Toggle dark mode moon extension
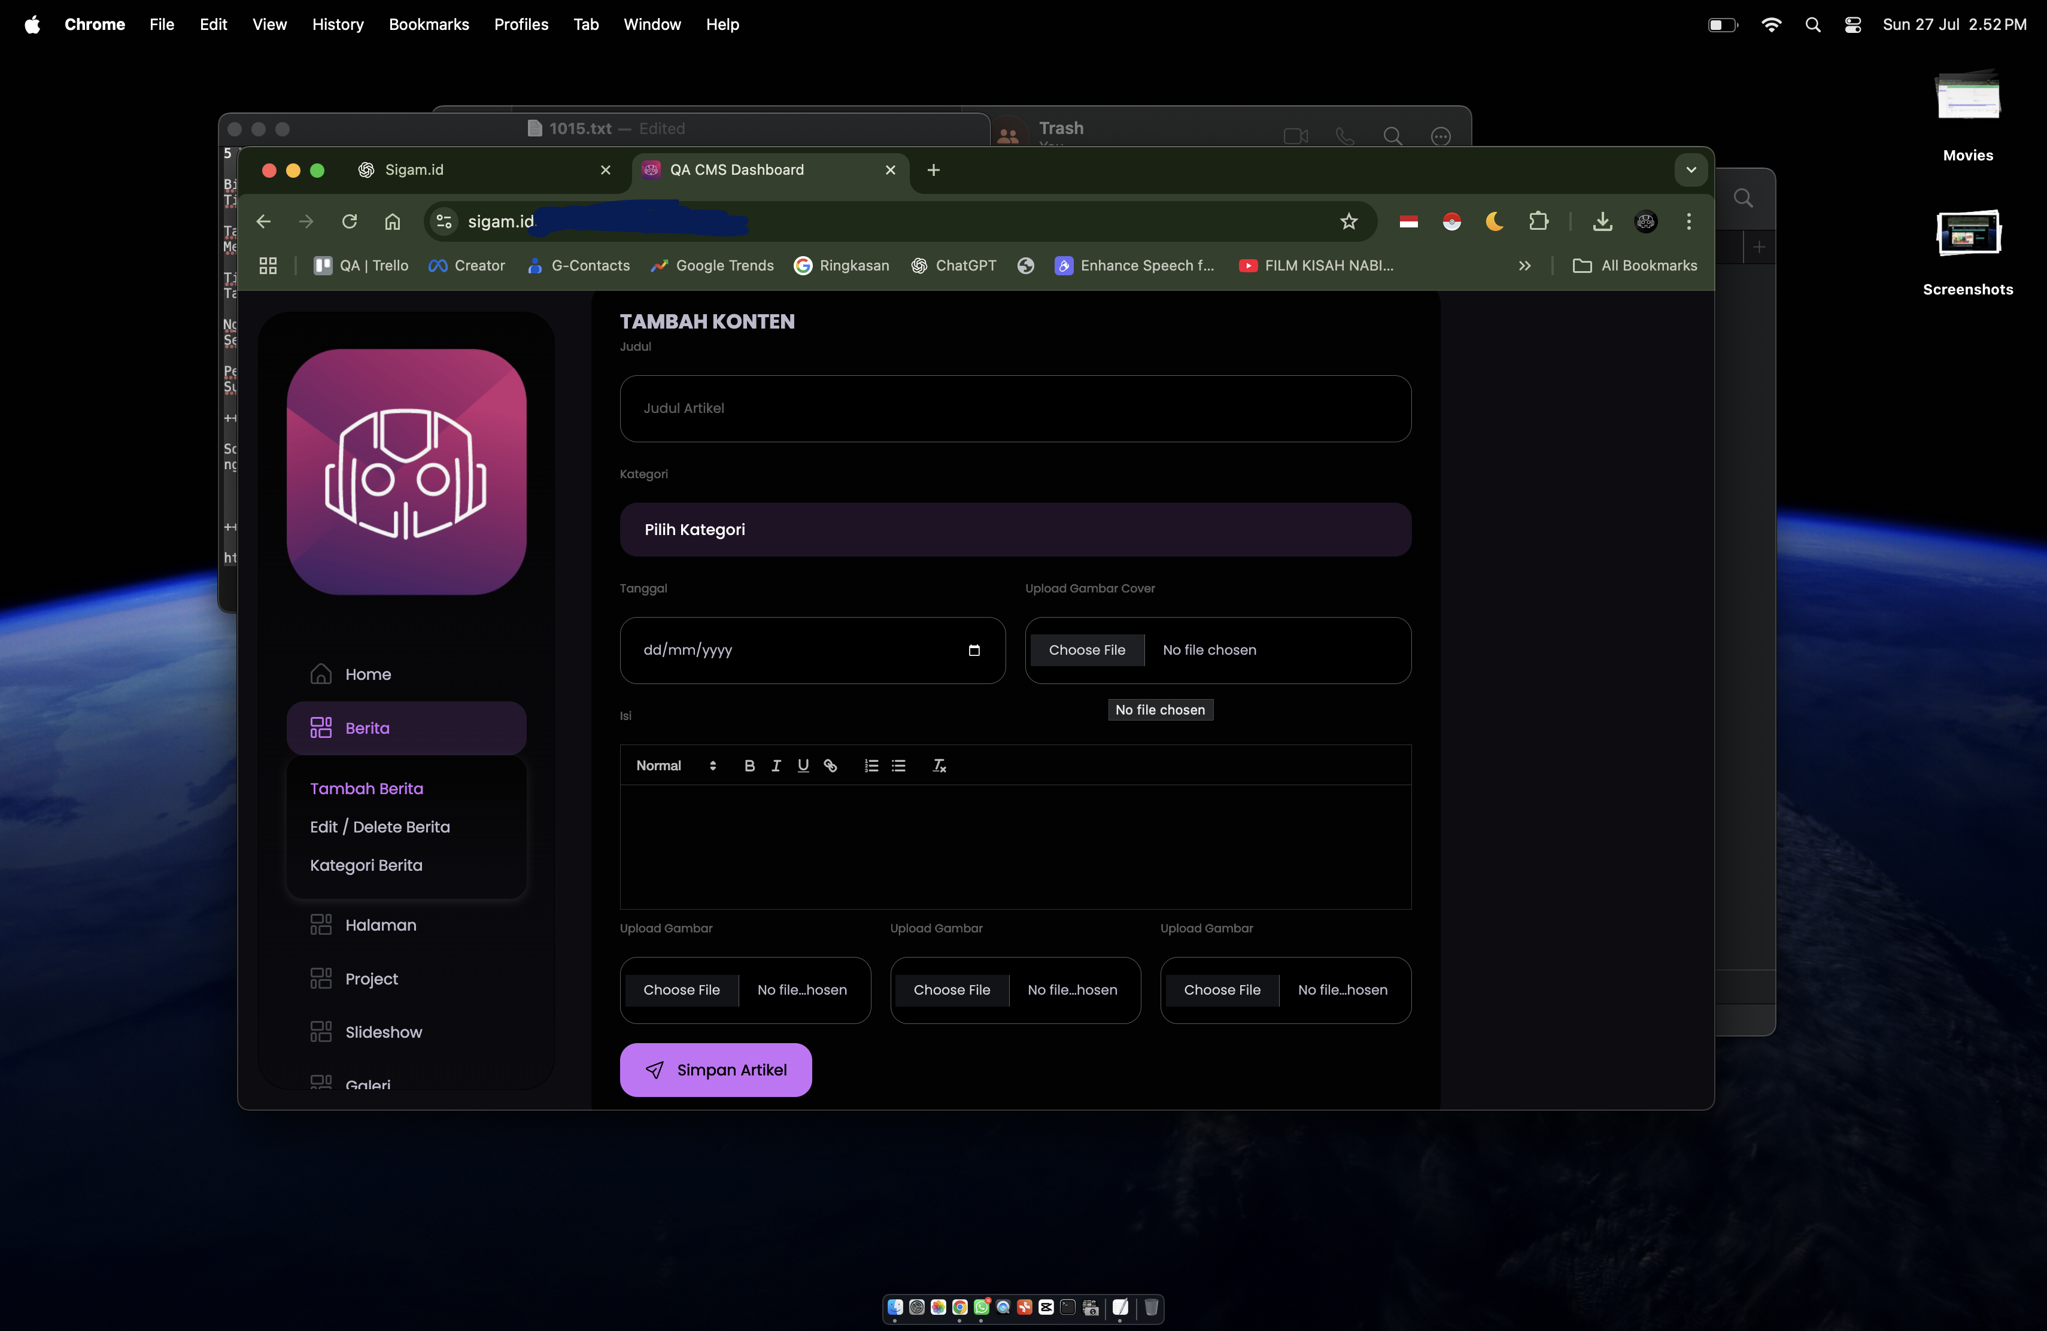Viewport: 2047px width, 1331px height. point(1495,222)
